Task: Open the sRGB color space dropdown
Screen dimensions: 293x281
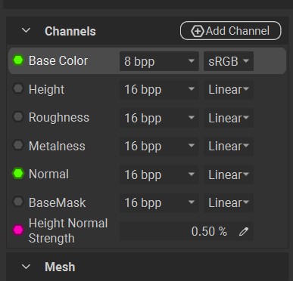Action: tap(229, 61)
